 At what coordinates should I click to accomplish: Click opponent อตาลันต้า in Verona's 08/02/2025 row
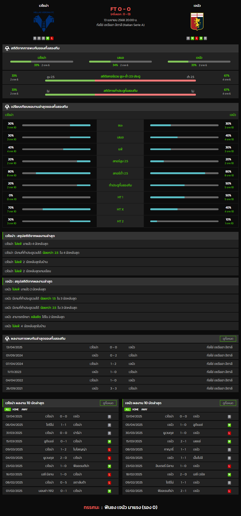tap(79, 482)
